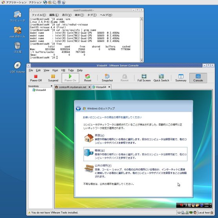The image size is (218, 218).
Task: Open the VMware Host menu
Action: click(55, 70)
